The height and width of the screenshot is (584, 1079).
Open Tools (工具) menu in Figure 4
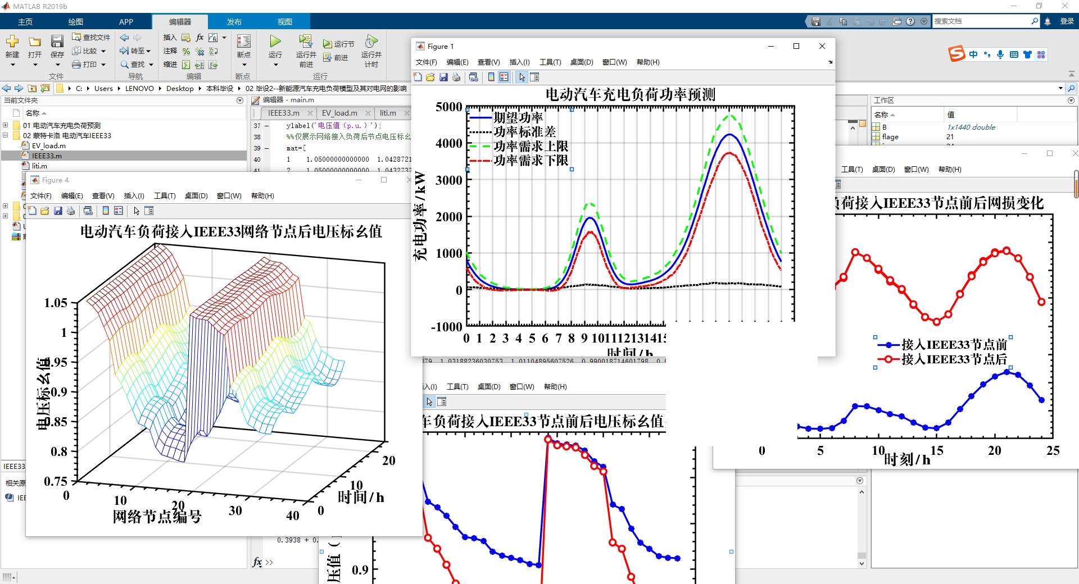[x=165, y=195]
